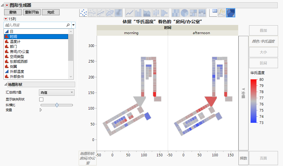Select the Line chart element icon
The height and width of the screenshot is (166, 283).
129,13
